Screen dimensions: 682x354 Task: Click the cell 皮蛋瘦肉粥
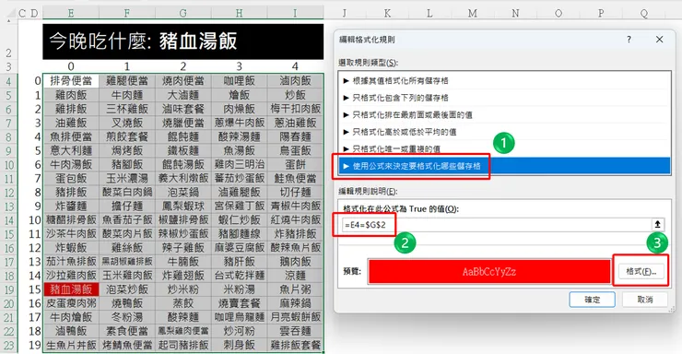(71, 303)
